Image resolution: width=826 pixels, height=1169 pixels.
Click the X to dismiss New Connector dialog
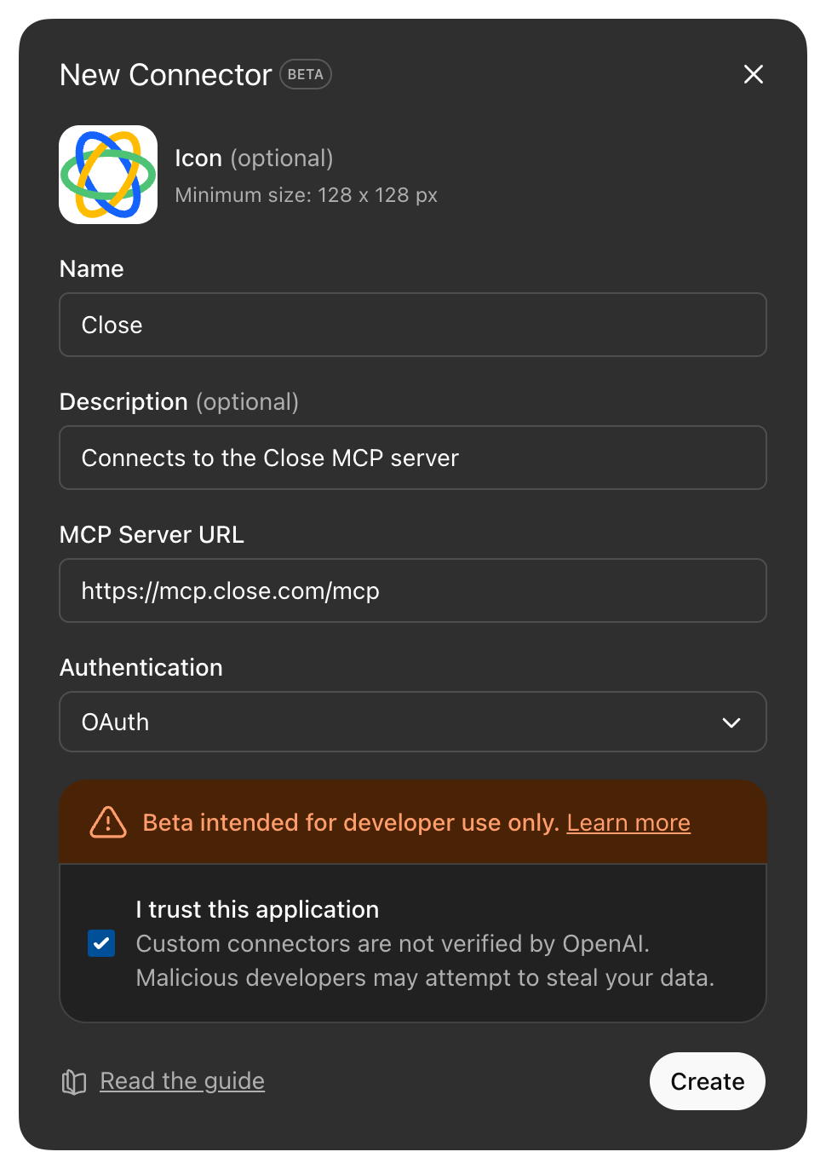[x=753, y=74]
